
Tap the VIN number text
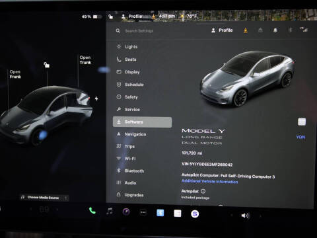point(207,164)
